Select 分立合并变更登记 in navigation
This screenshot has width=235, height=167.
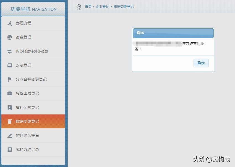tap(33, 79)
